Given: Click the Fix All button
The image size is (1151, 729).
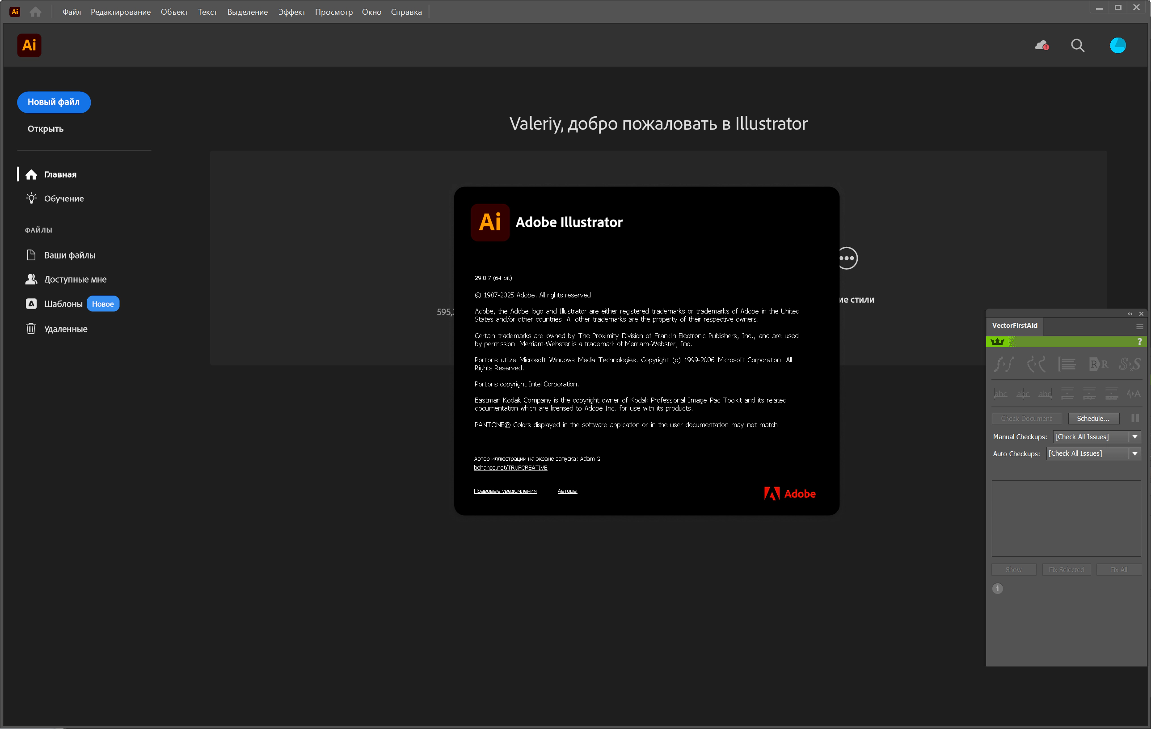Looking at the screenshot, I should click(1118, 570).
